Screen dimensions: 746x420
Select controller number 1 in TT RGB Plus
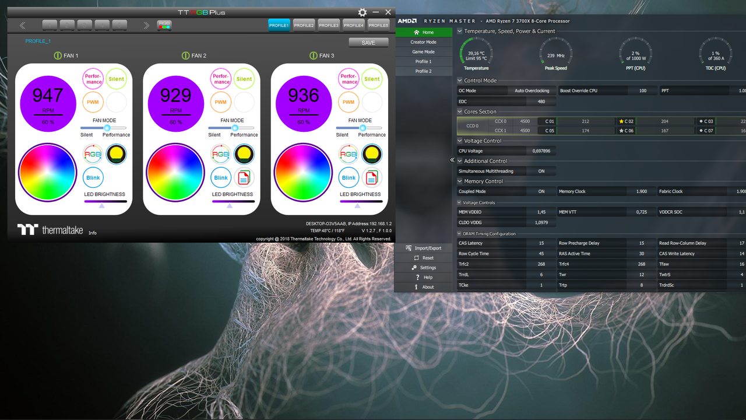(50, 25)
